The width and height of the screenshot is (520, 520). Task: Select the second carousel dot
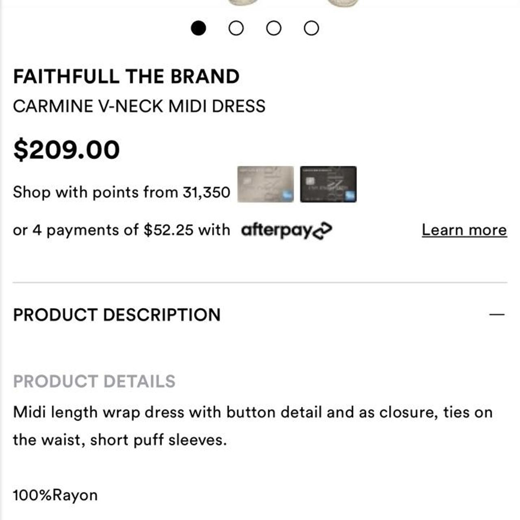[x=236, y=28]
